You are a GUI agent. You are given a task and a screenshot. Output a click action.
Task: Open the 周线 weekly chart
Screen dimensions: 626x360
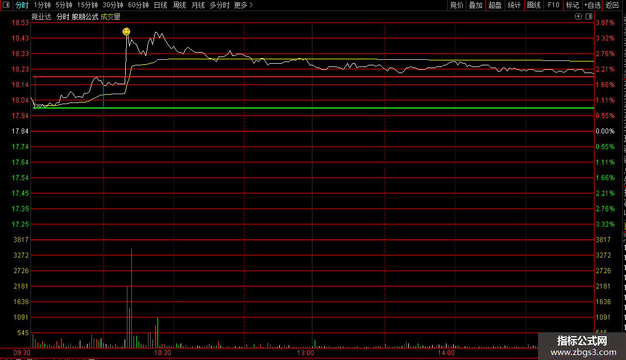pos(179,5)
